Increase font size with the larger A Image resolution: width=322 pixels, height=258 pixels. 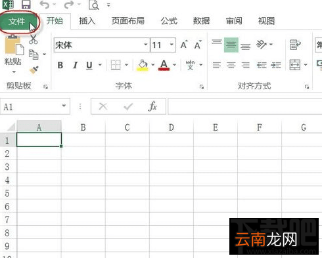(x=184, y=45)
